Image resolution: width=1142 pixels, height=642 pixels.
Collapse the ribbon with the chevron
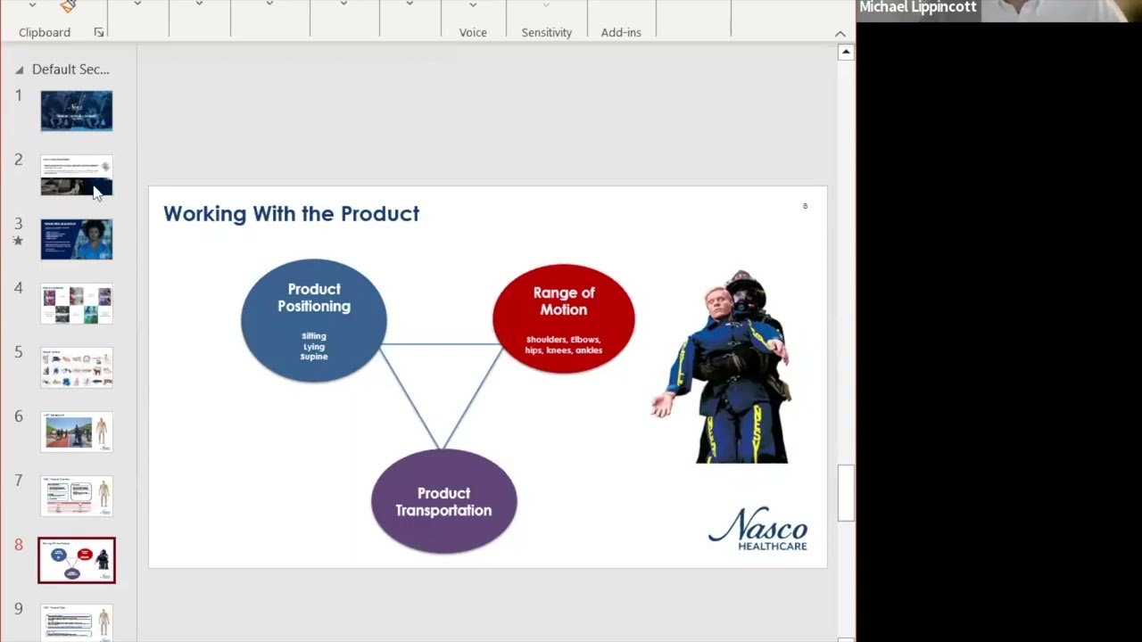tap(840, 33)
